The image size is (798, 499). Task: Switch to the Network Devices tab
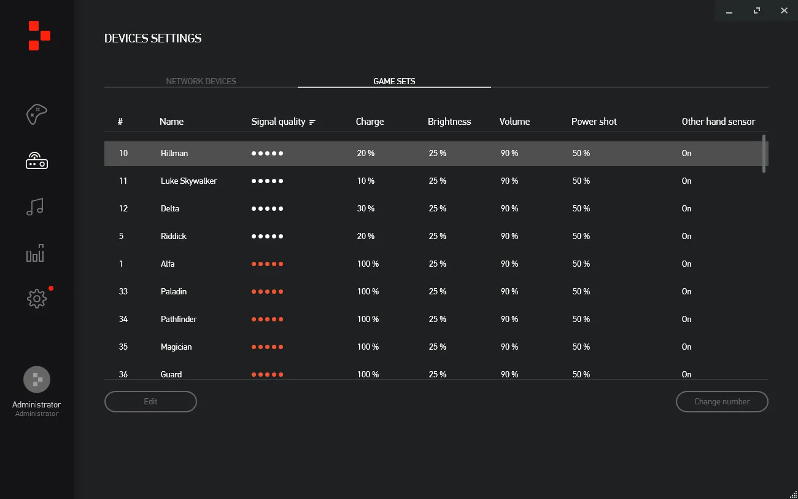point(201,81)
